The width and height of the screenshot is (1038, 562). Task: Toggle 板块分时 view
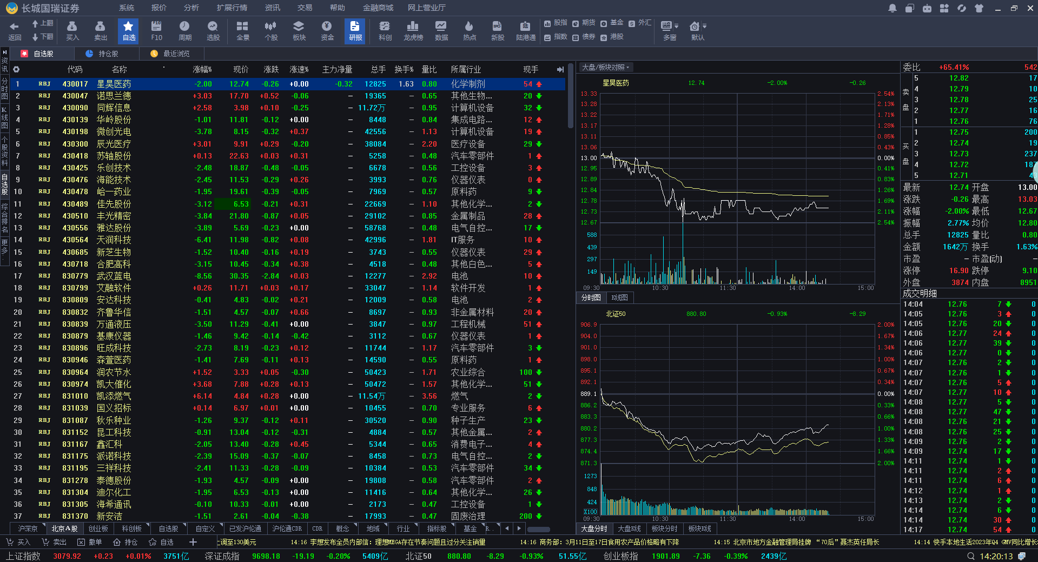pos(664,528)
